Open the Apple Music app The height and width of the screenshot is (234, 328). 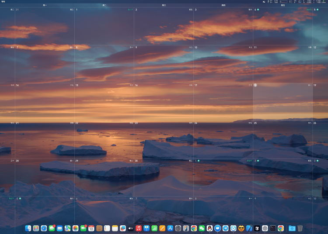(139, 228)
